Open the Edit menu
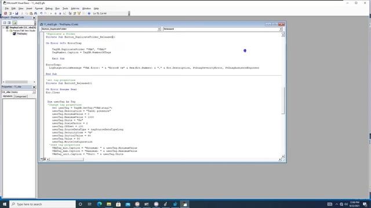The image size is (371, 208). 13,9
